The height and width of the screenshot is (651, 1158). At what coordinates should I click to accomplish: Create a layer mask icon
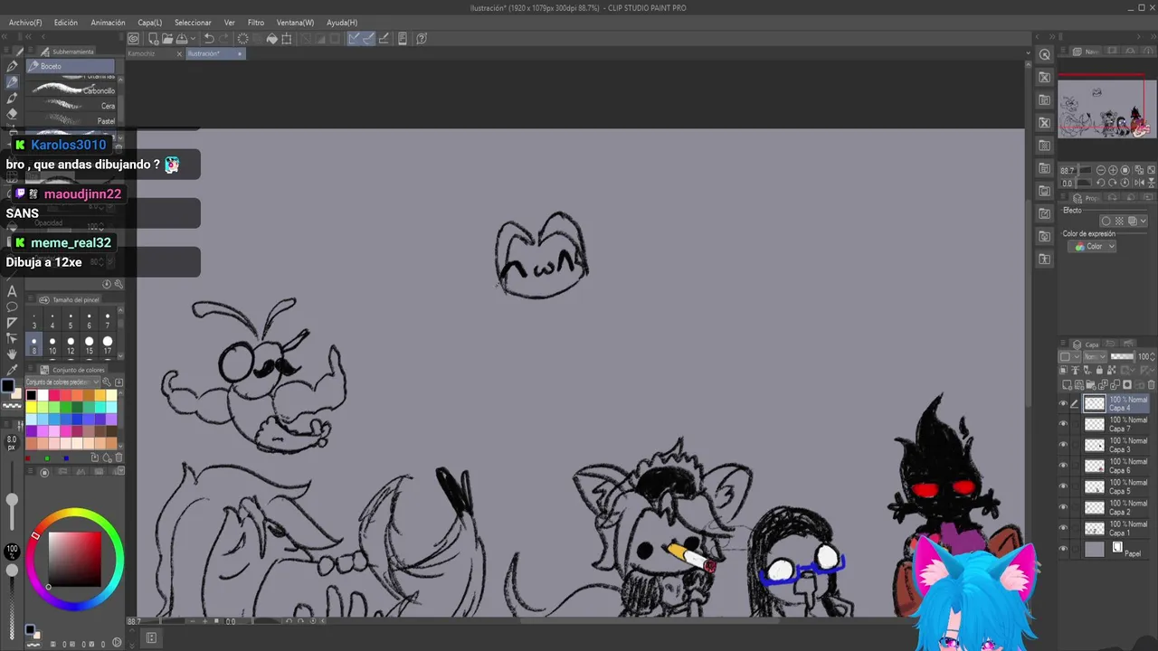[1127, 384]
